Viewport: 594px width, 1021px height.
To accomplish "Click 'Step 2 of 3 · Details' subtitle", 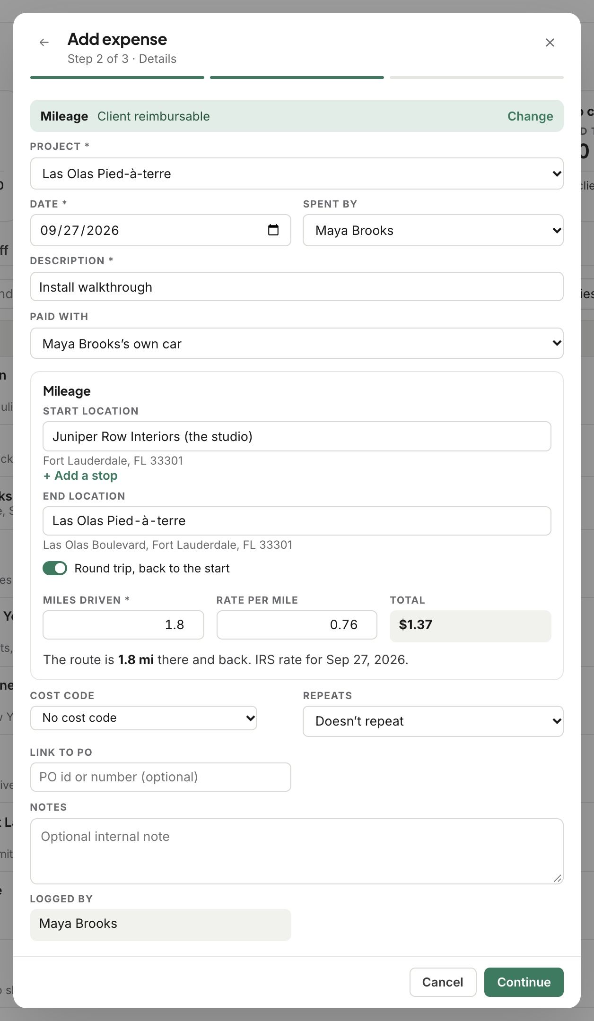I will (x=122, y=59).
